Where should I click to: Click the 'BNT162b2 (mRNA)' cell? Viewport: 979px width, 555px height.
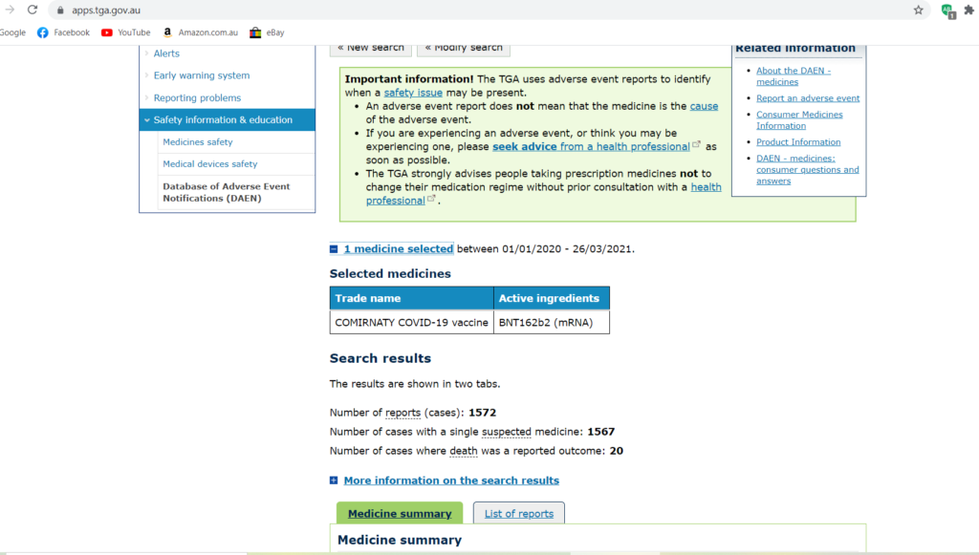pos(552,323)
